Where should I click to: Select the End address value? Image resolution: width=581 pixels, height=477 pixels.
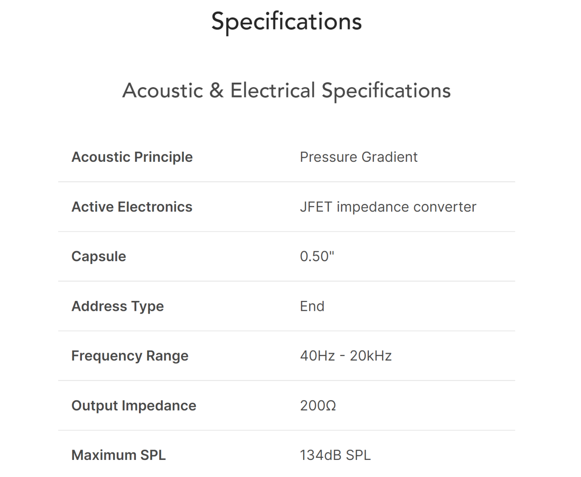click(x=312, y=306)
